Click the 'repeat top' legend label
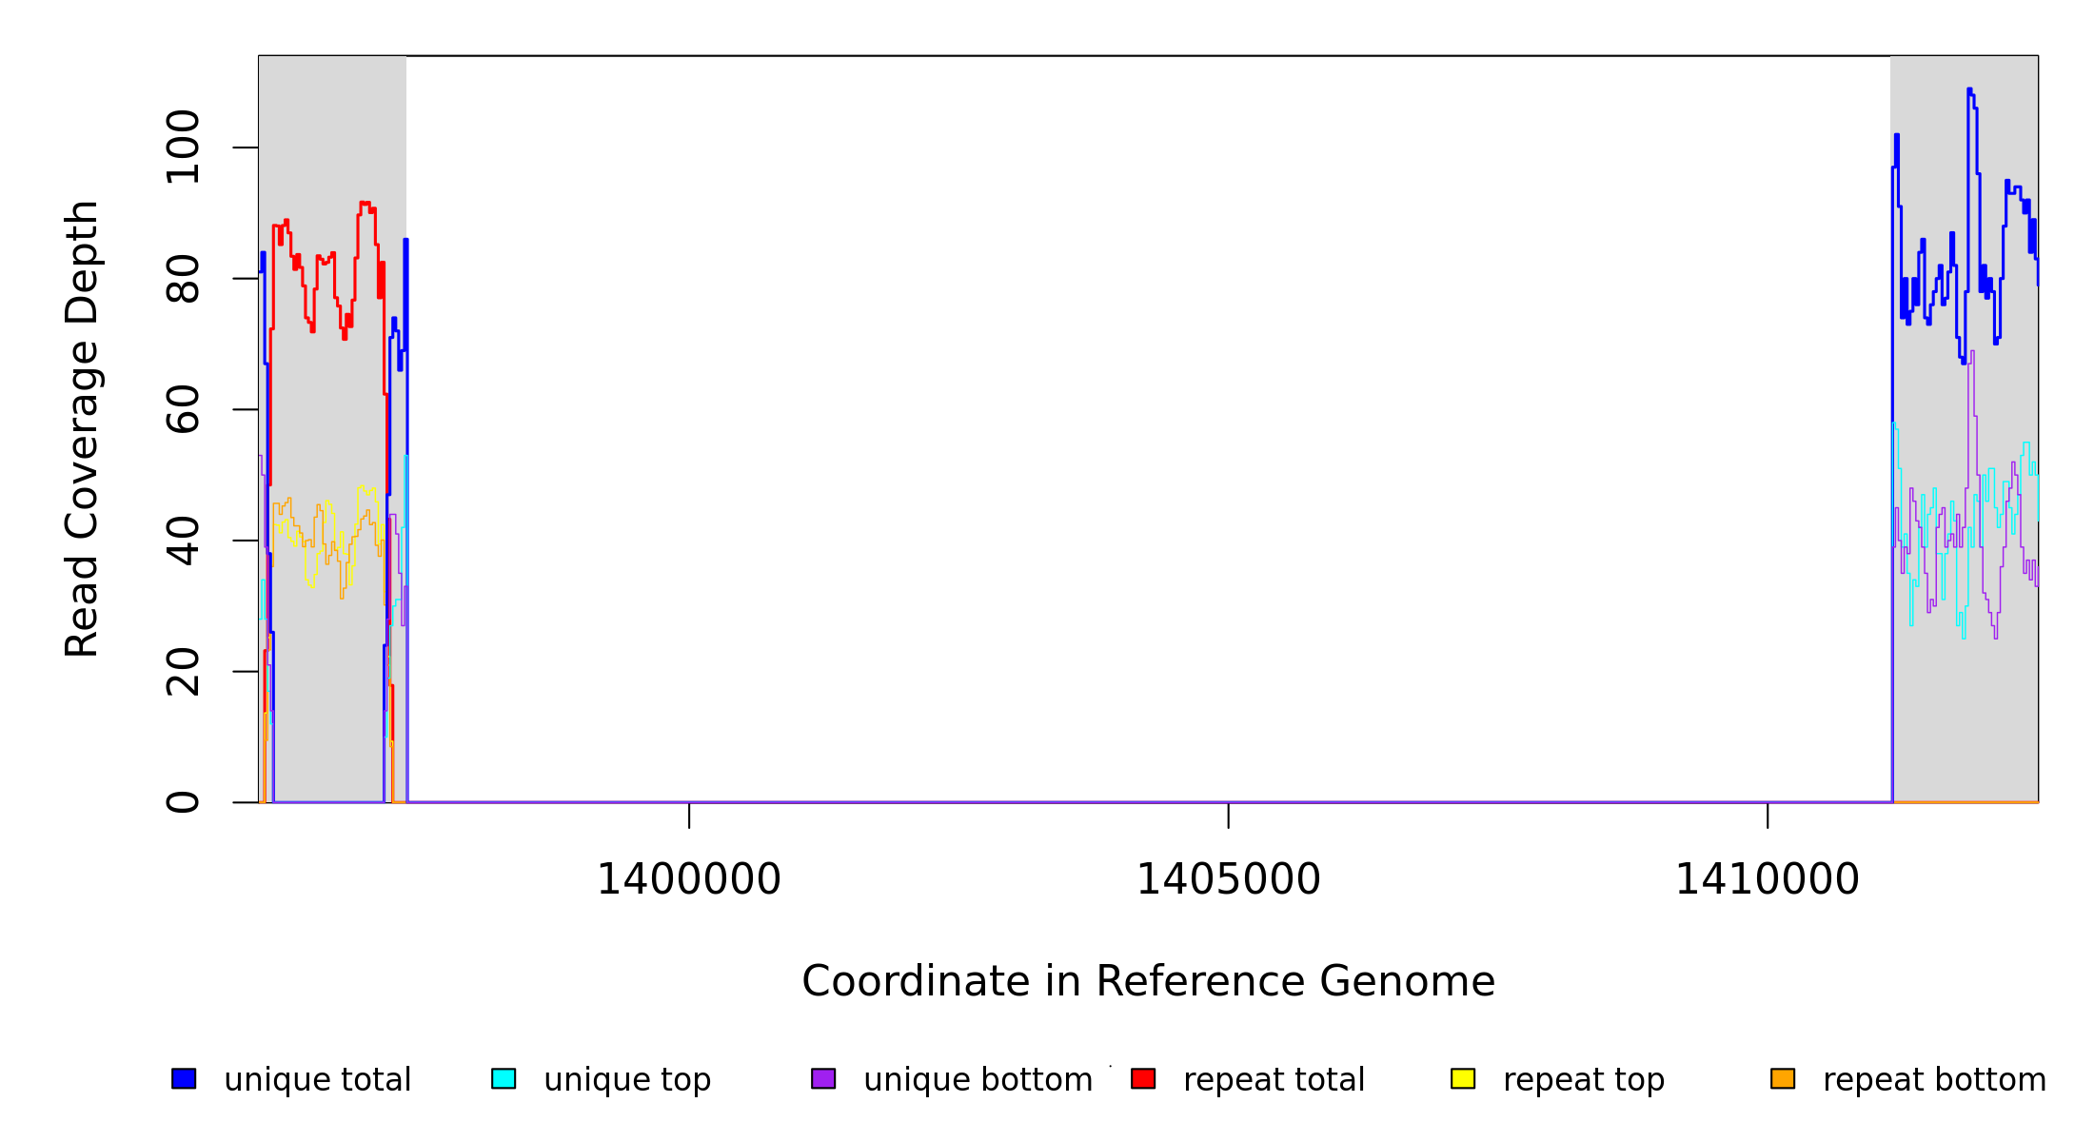The image size is (2094, 1142). pos(1584,1080)
